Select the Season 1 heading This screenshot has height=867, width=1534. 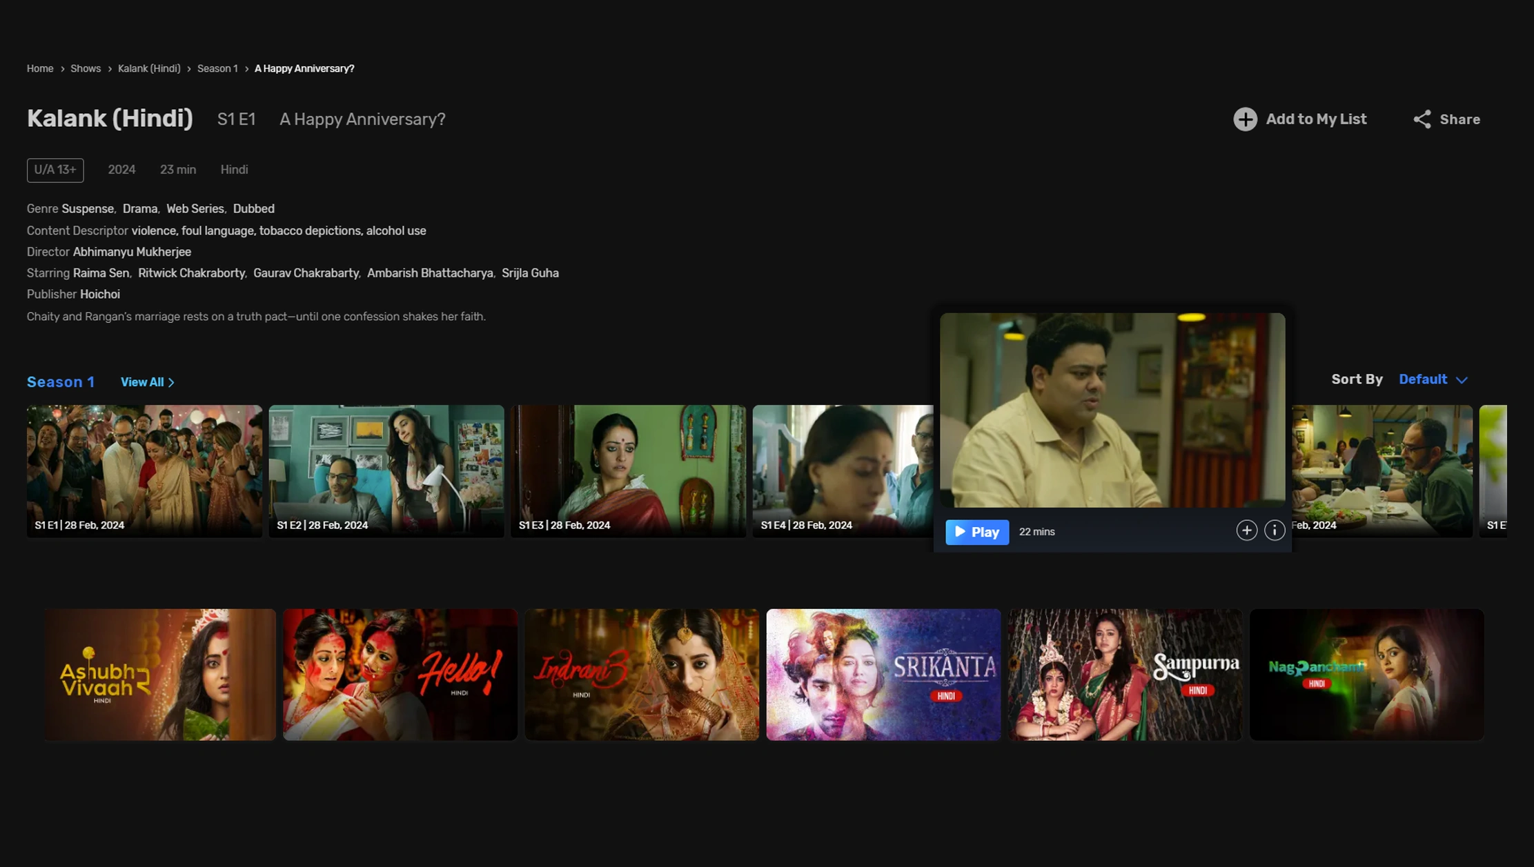(61, 382)
